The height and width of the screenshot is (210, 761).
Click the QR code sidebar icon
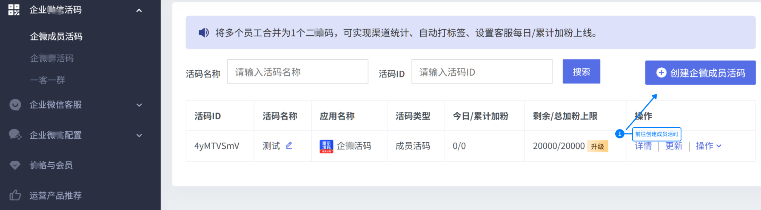click(14, 10)
